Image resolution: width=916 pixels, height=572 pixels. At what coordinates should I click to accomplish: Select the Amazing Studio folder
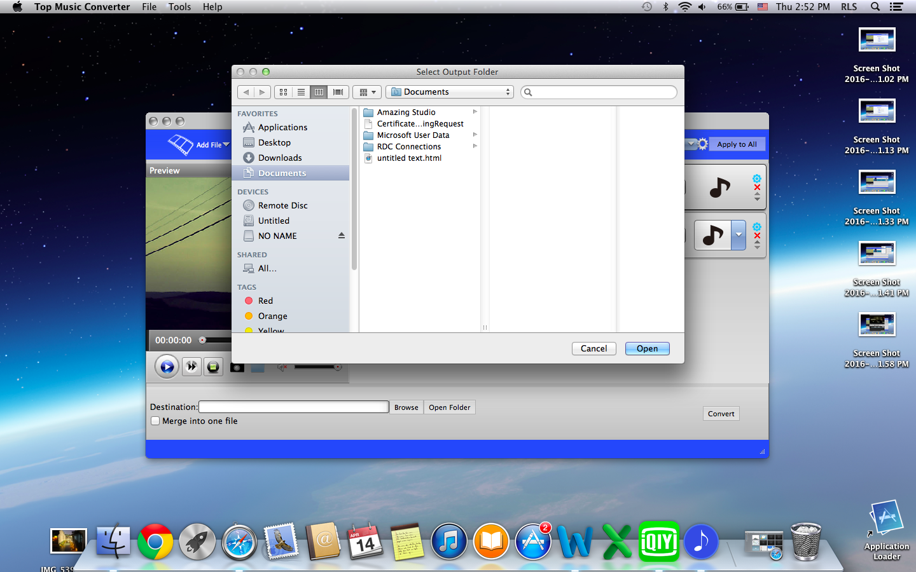pyautogui.click(x=406, y=112)
